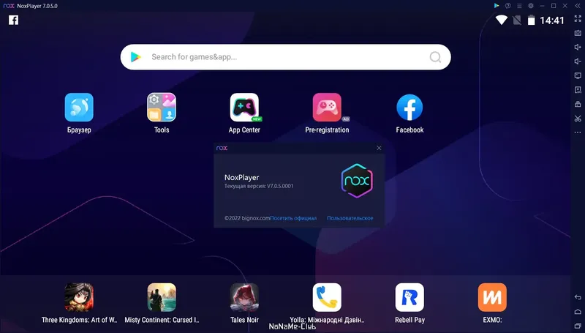
Task: Click the scissors screenshot tool
Action: tap(578, 119)
